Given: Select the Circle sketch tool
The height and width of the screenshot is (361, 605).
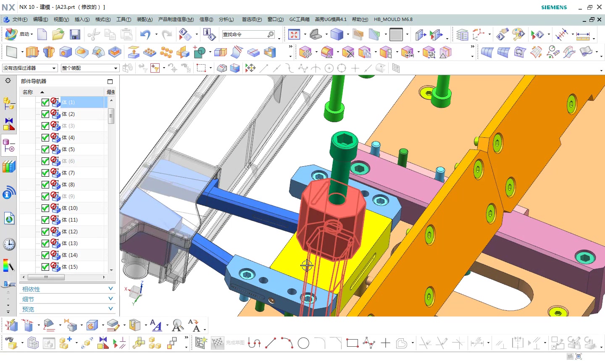Looking at the screenshot, I should 303,343.
